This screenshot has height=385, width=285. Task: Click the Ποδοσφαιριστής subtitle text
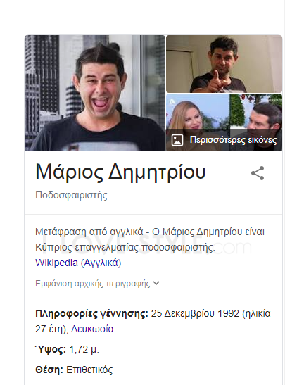[x=71, y=196]
